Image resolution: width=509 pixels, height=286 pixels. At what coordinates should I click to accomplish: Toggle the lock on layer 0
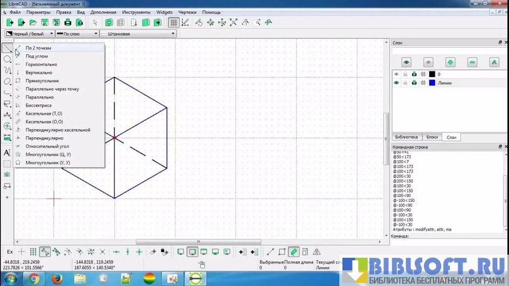click(x=405, y=74)
